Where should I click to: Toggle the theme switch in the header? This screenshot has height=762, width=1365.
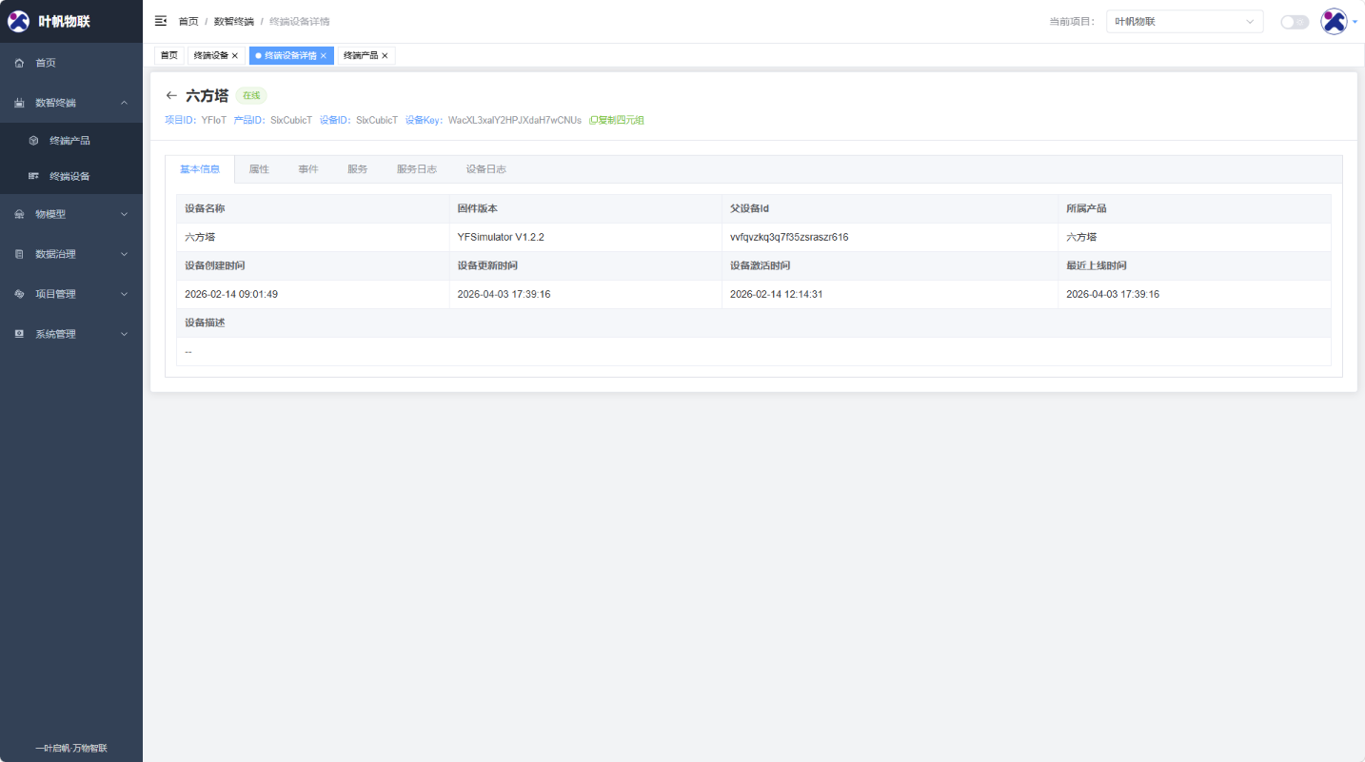tap(1294, 22)
